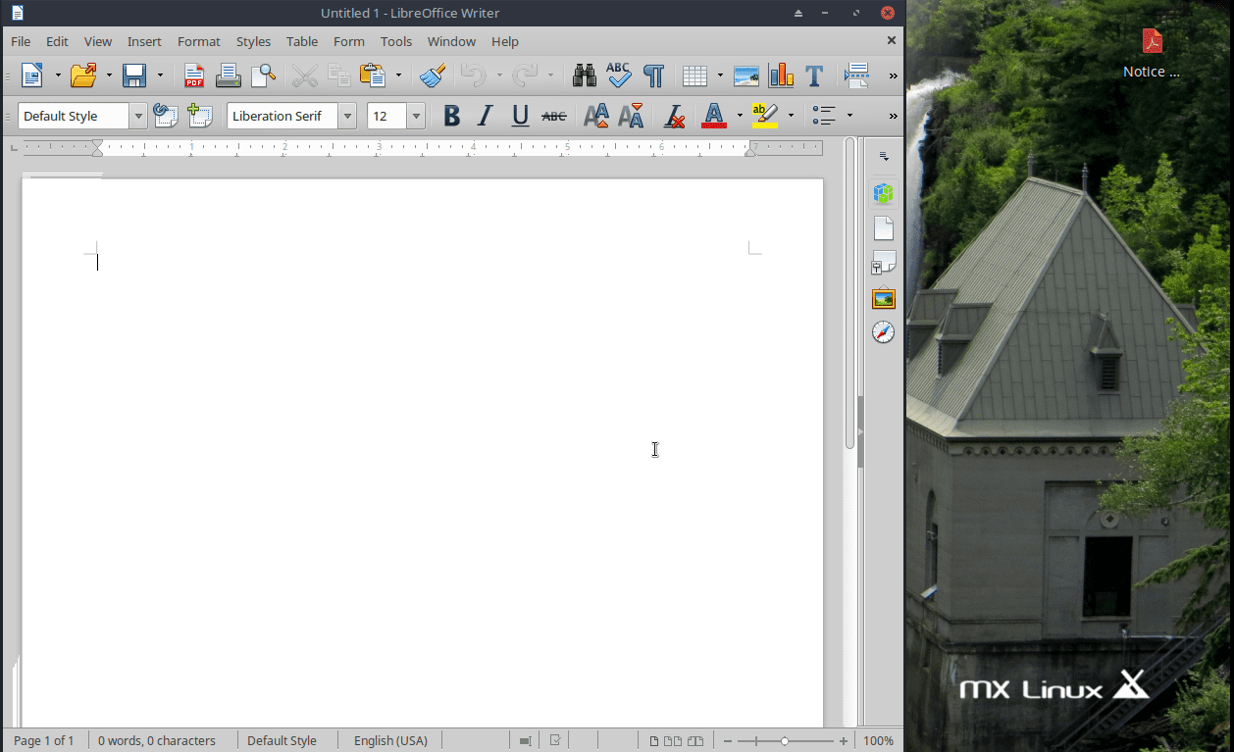Toggle formatting marks (pilcrow)

point(653,75)
